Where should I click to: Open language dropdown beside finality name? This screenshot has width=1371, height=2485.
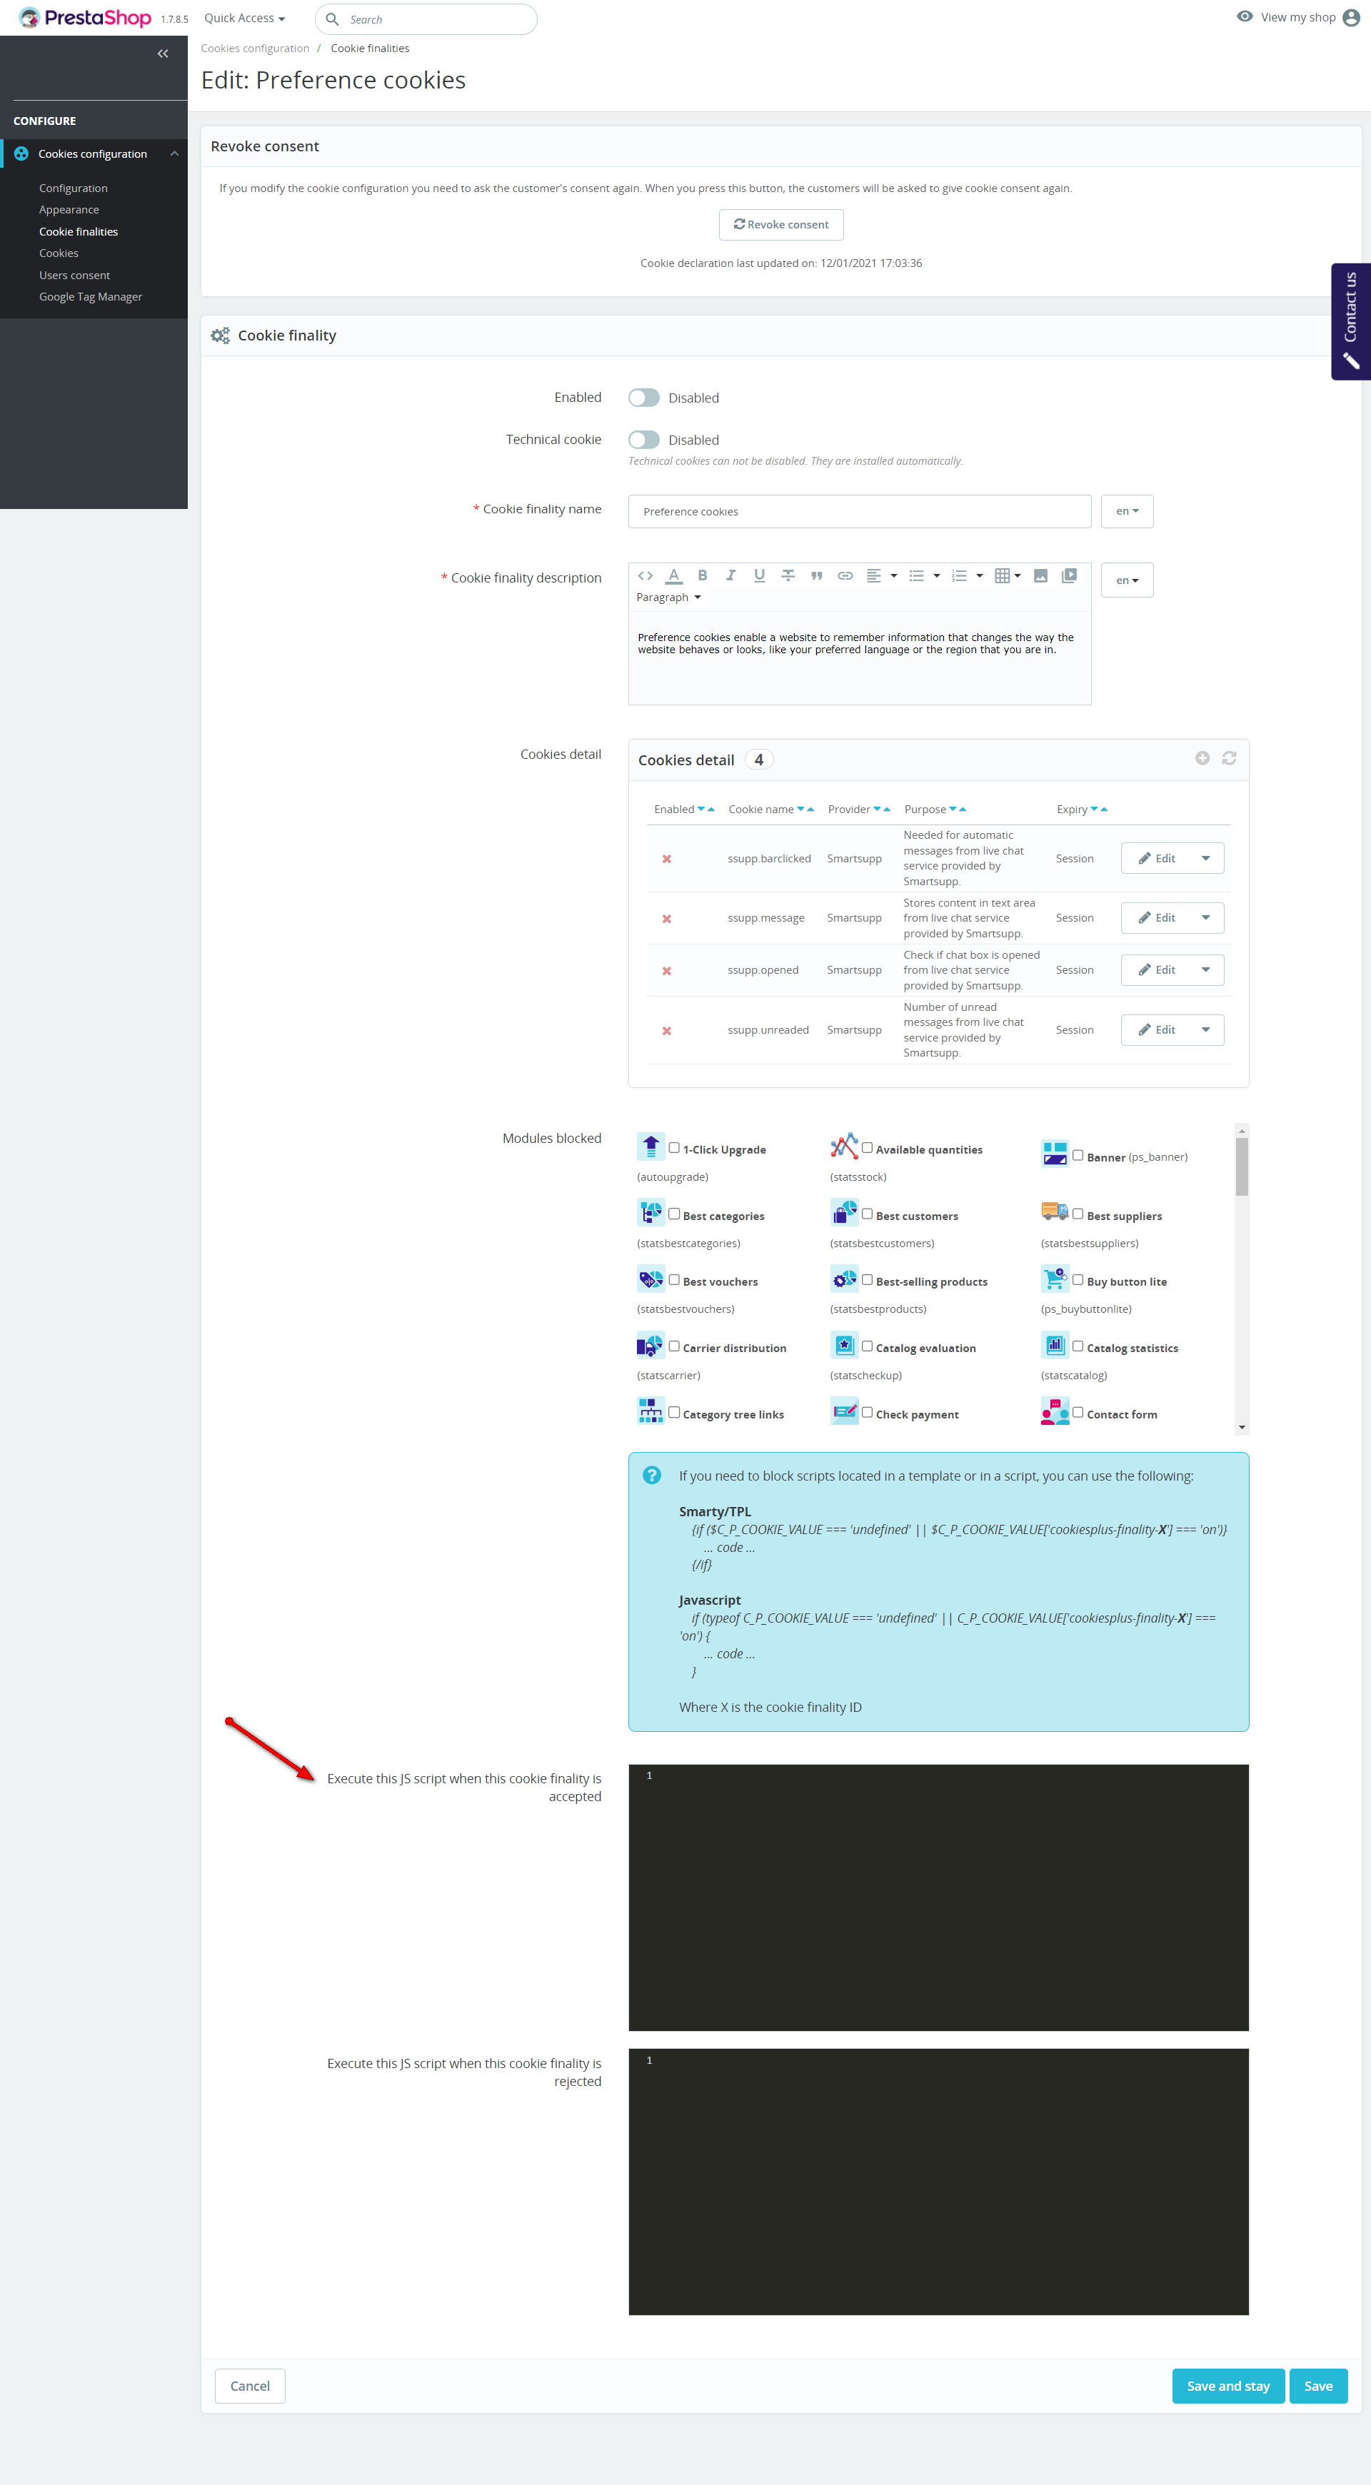pos(1126,511)
